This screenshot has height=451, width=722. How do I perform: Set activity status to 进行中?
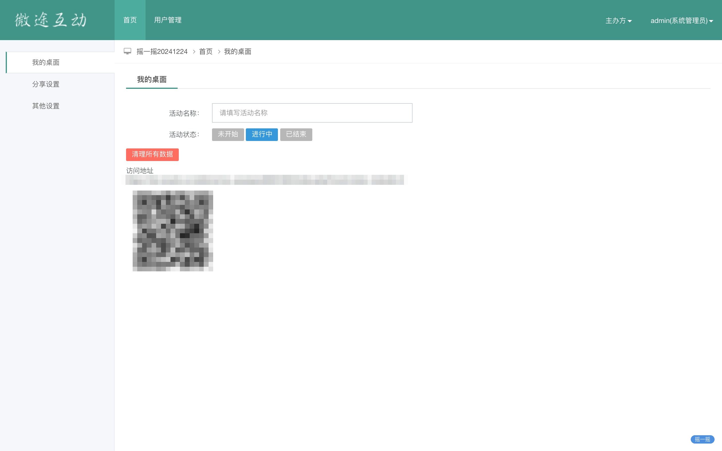(x=262, y=134)
